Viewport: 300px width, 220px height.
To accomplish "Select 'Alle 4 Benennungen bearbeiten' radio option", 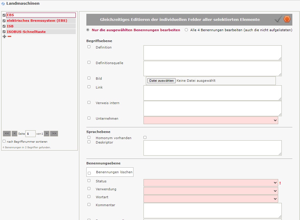I will (186, 30).
